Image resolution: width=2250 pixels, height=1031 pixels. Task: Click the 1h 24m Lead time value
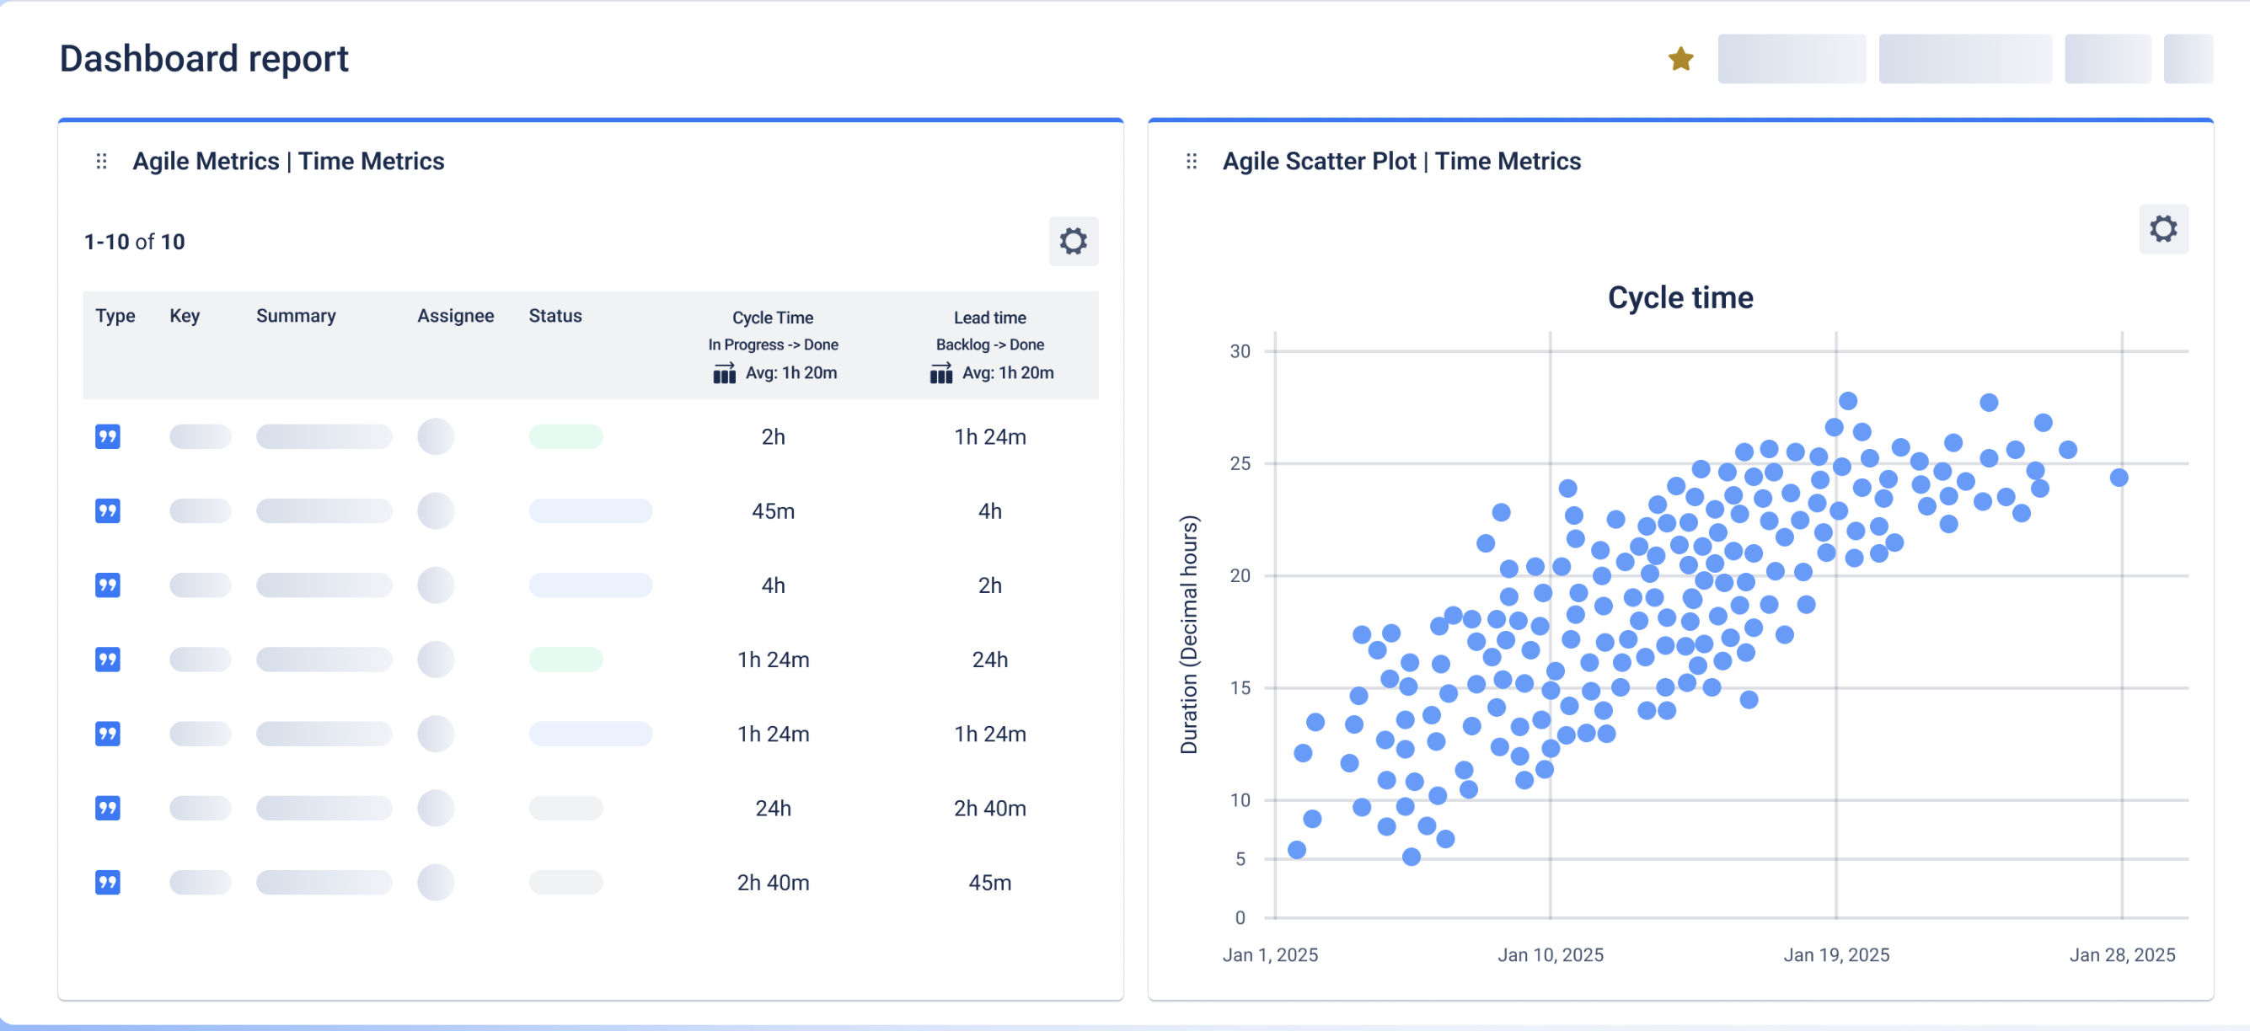pyautogui.click(x=989, y=436)
